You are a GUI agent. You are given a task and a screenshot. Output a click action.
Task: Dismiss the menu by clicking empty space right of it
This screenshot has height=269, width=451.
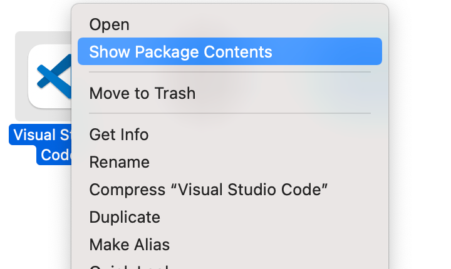coord(420,156)
